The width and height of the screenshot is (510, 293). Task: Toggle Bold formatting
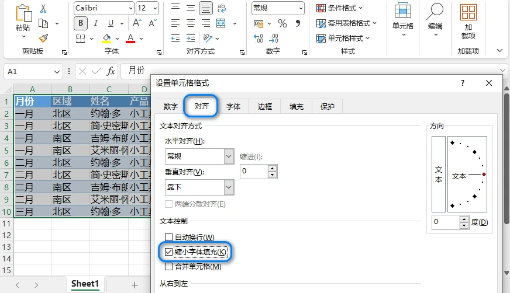tap(81, 23)
